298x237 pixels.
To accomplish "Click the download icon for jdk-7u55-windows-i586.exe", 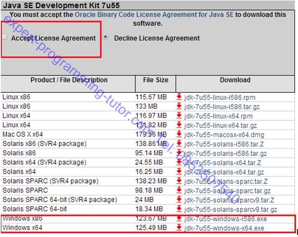I will [x=179, y=219].
